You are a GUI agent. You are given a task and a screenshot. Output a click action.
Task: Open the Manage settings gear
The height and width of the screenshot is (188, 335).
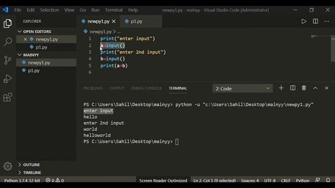tap(8, 166)
